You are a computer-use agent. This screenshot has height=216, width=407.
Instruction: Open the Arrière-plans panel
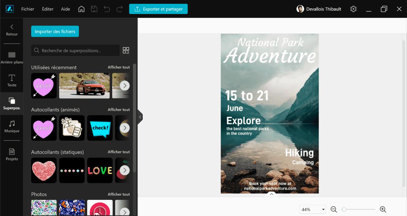[12, 57]
